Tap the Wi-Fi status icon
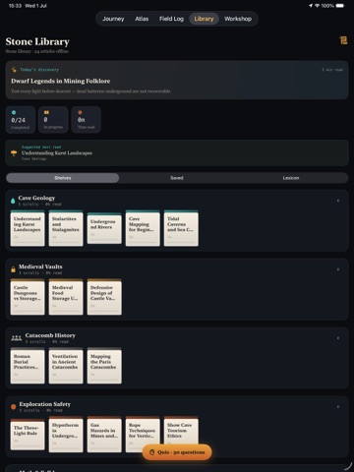 (317, 6)
